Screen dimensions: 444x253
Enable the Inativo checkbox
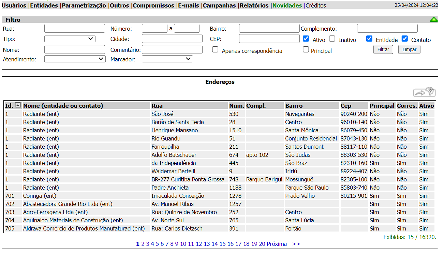tap(332, 39)
